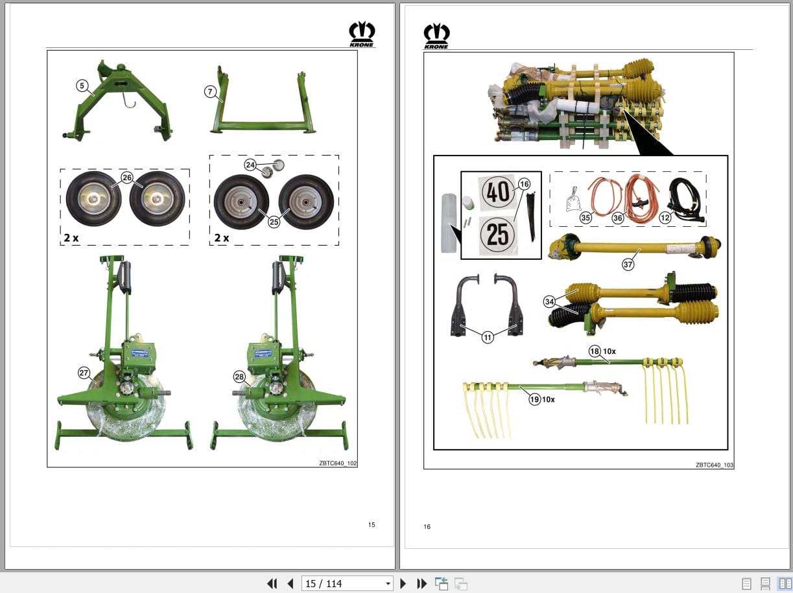Click the ZBTC640_103 label on the right page
This screenshot has width=793, height=593.
click(x=713, y=465)
